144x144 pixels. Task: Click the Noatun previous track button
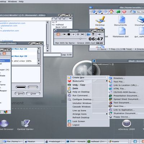point(64,35)
